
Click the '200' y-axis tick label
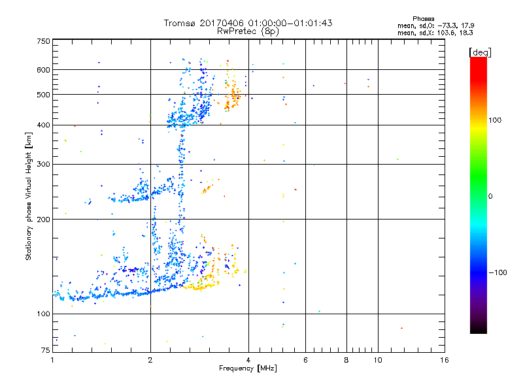pyautogui.click(x=43, y=220)
